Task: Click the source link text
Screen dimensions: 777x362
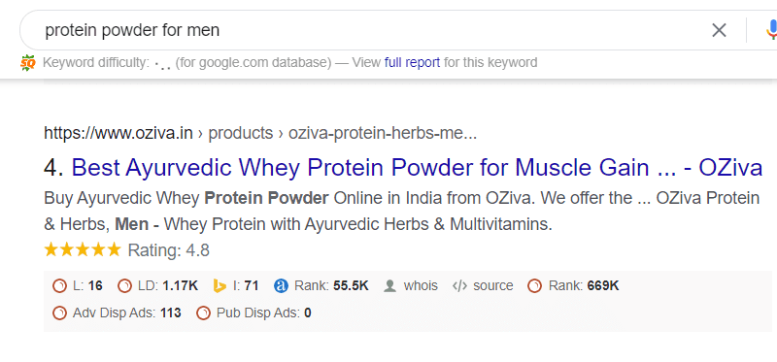Action: tap(493, 286)
